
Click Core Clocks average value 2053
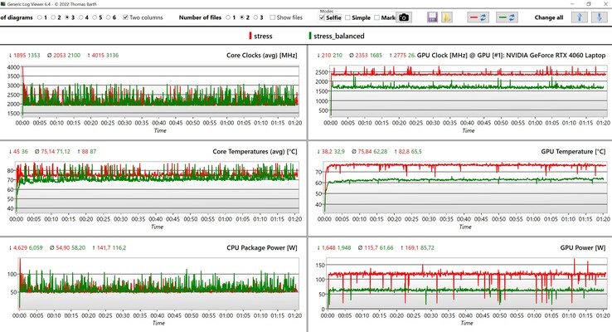(x=60, y=55)
